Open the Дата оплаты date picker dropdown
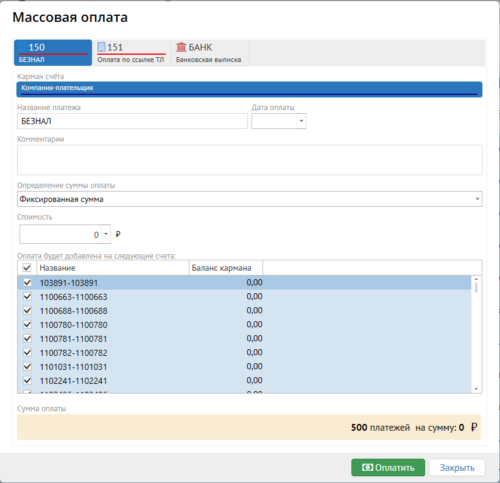Viewport: 500px width, 483px height. [x=301, y=121]
